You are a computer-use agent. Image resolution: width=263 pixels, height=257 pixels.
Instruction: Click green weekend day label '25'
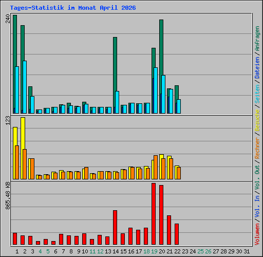pyautogui.click(x=200, y=251)
